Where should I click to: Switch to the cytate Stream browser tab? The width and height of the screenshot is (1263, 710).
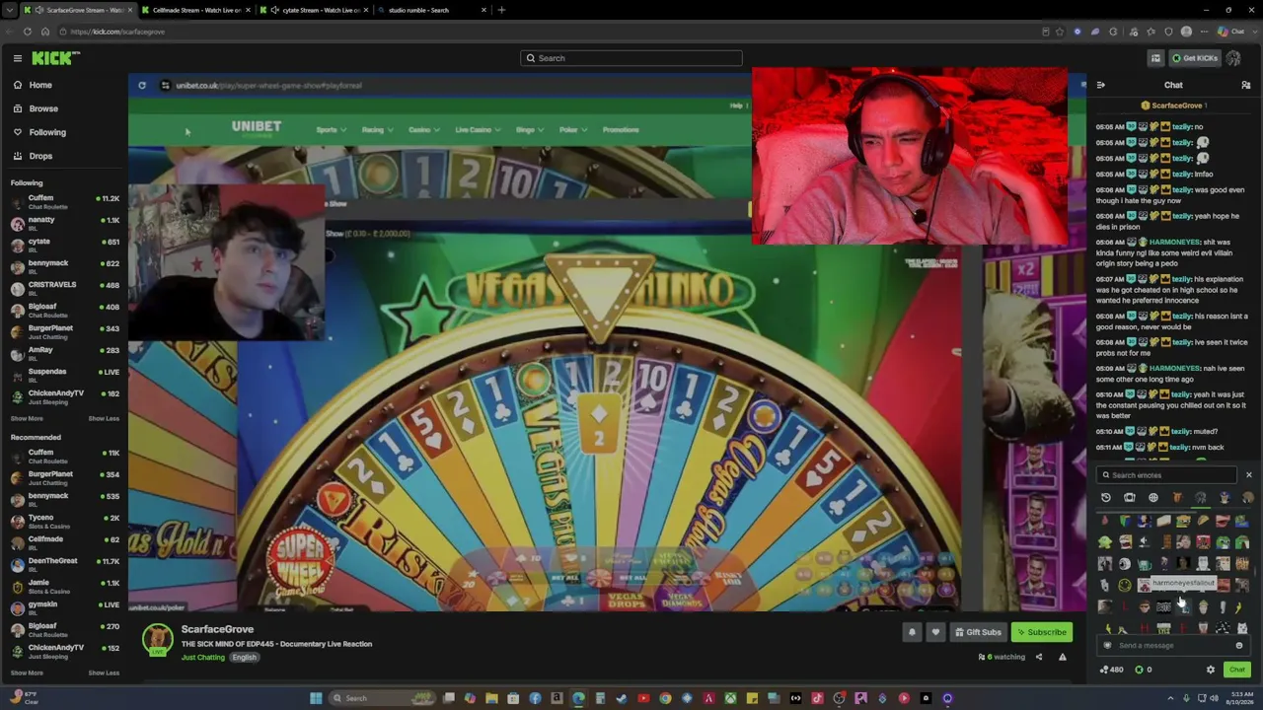point(315,10)
